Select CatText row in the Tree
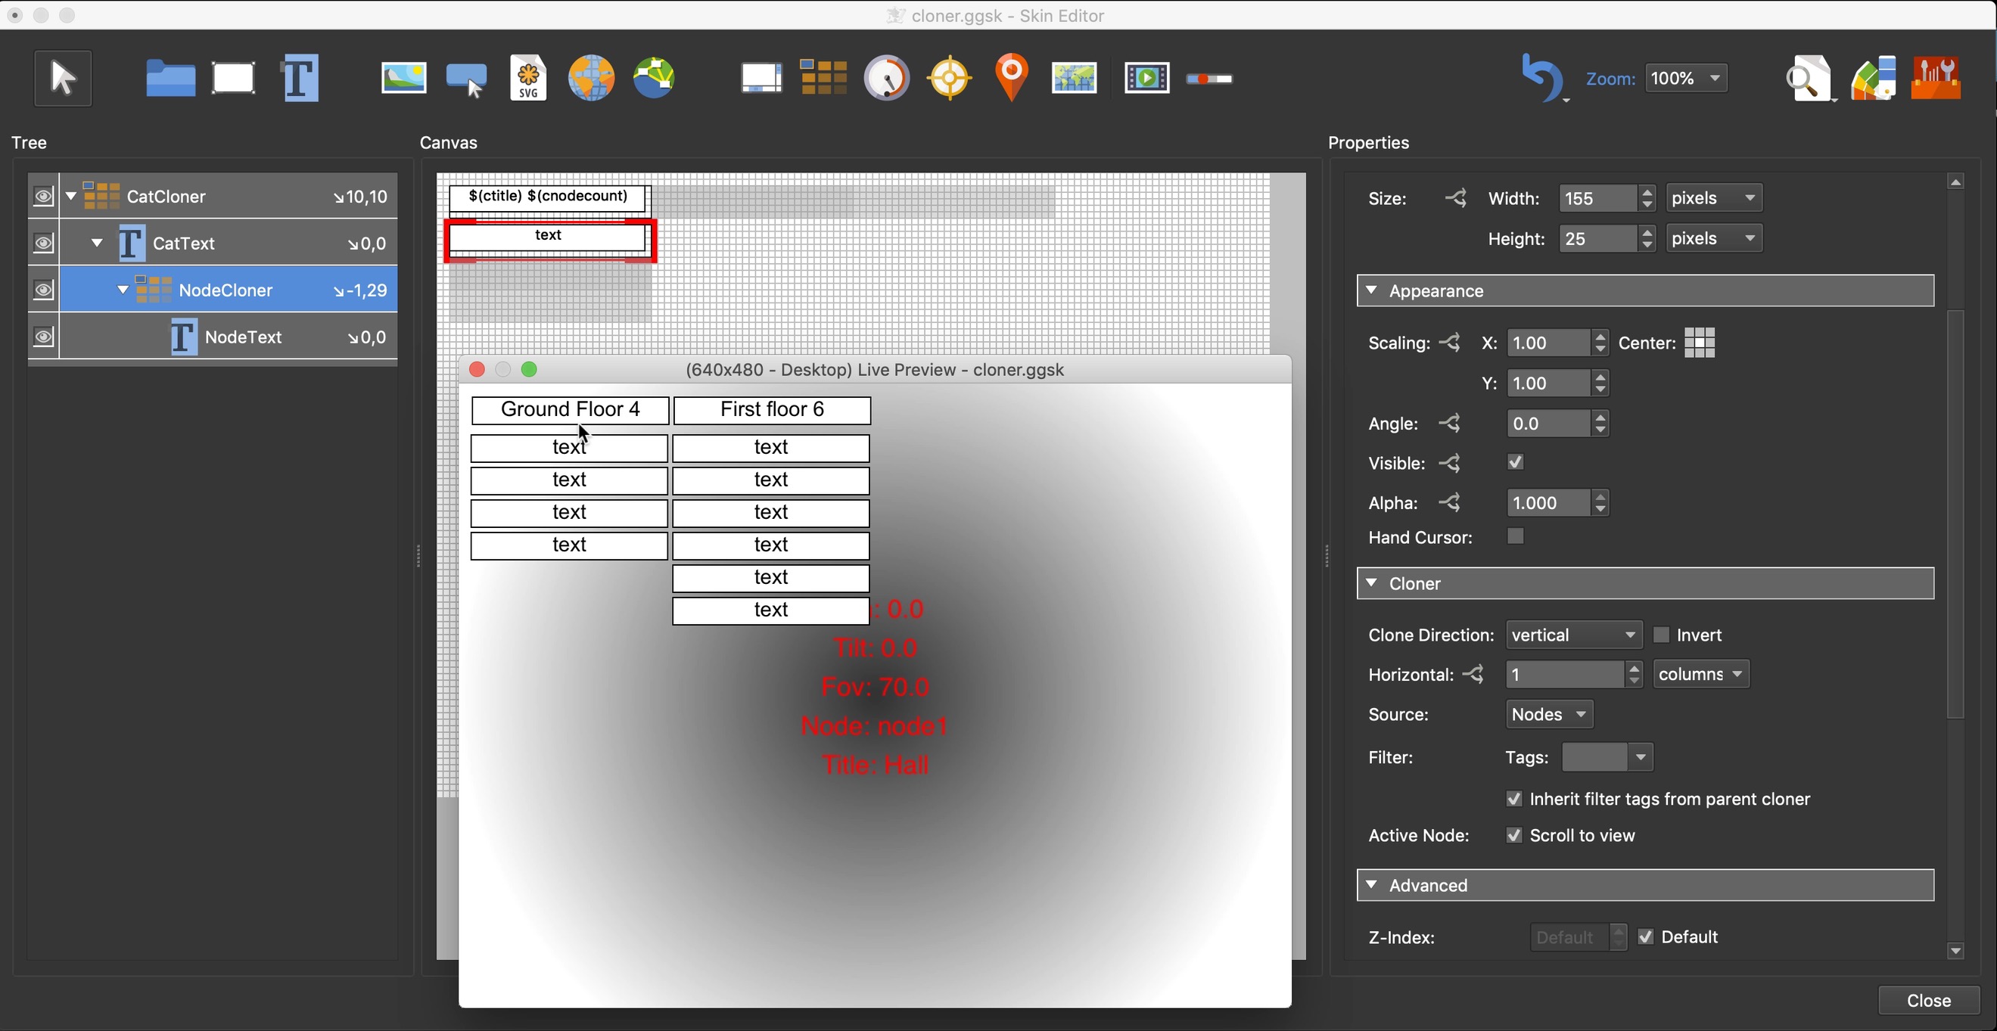Image resolution: width=1997 pixels, height=1031 pixels. coord(229,243)
